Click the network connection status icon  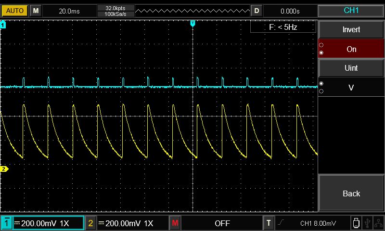[379, 223]
